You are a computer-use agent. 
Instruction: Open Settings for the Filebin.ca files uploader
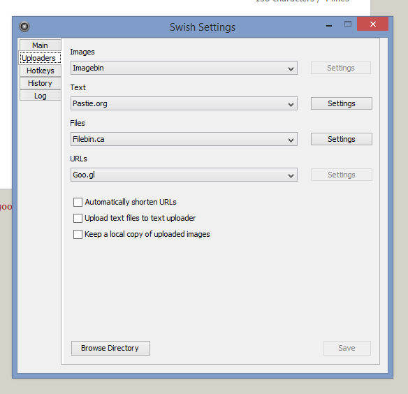(x=342, y=139)
